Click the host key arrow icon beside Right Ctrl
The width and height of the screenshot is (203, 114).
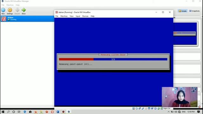coord(161,108)
